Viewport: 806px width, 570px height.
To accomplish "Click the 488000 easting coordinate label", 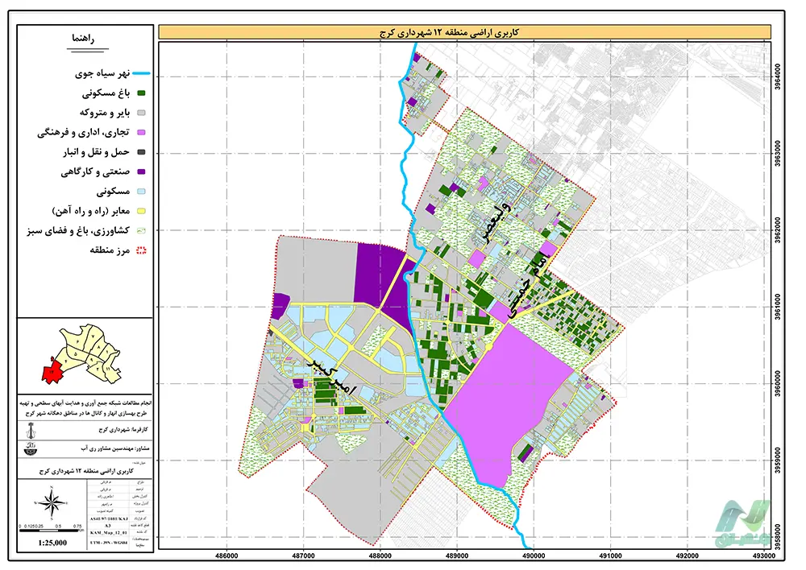I will 380,556.
